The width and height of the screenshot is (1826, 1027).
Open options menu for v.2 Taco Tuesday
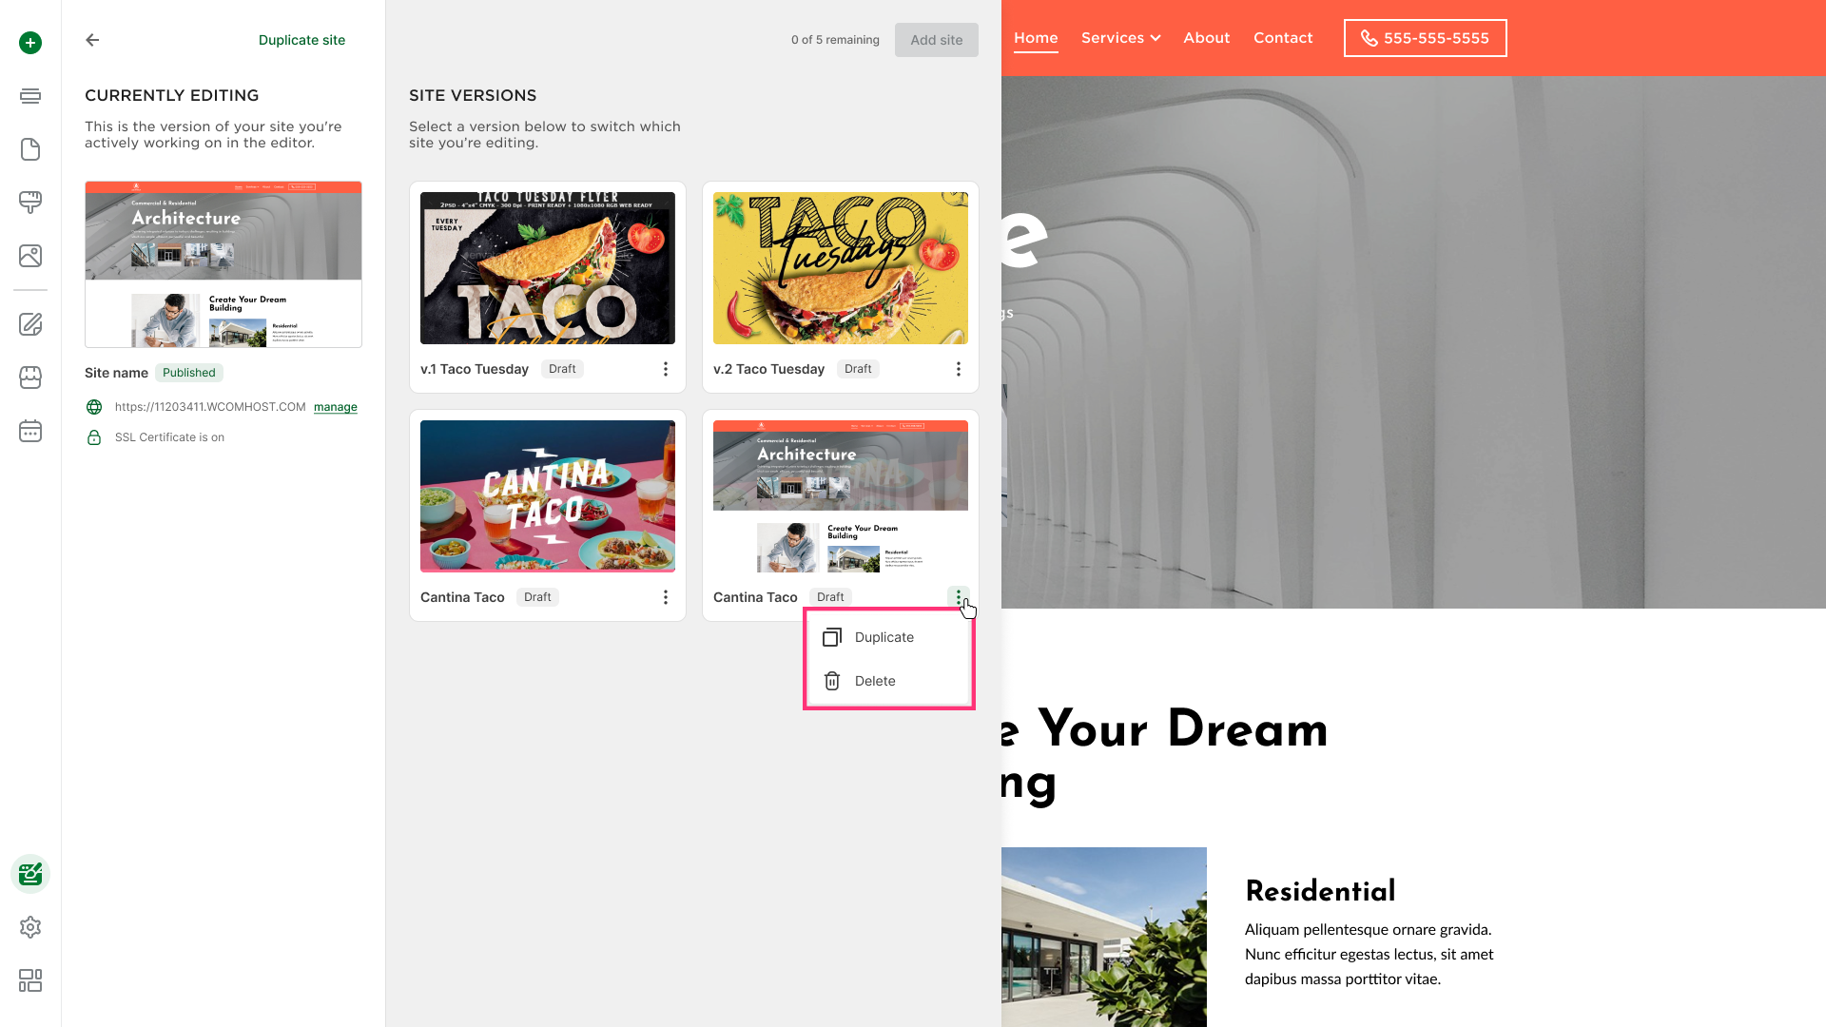tap(959, 369)
